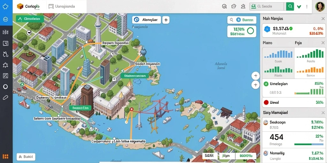Click the green search button in top bar
327x163 pixels.
[290, 6]
